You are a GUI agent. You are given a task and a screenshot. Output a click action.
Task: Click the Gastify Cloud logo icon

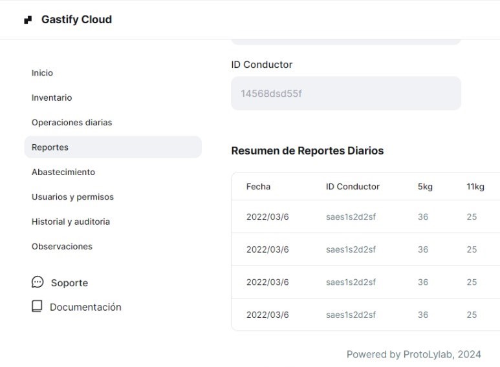click(28, 20)
